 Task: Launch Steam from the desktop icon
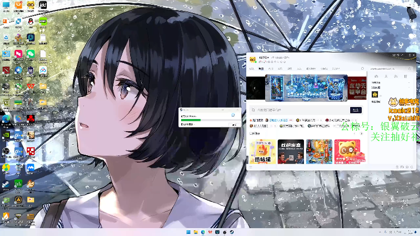tap(6, 184)
